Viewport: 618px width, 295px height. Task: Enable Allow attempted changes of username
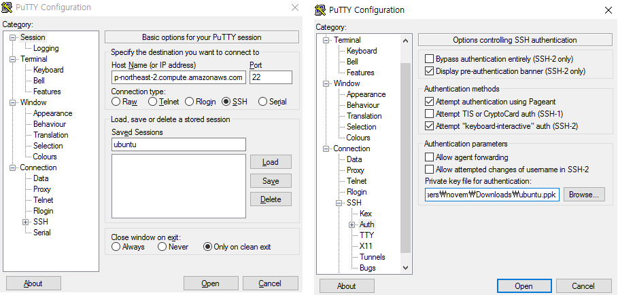[429, 170]
